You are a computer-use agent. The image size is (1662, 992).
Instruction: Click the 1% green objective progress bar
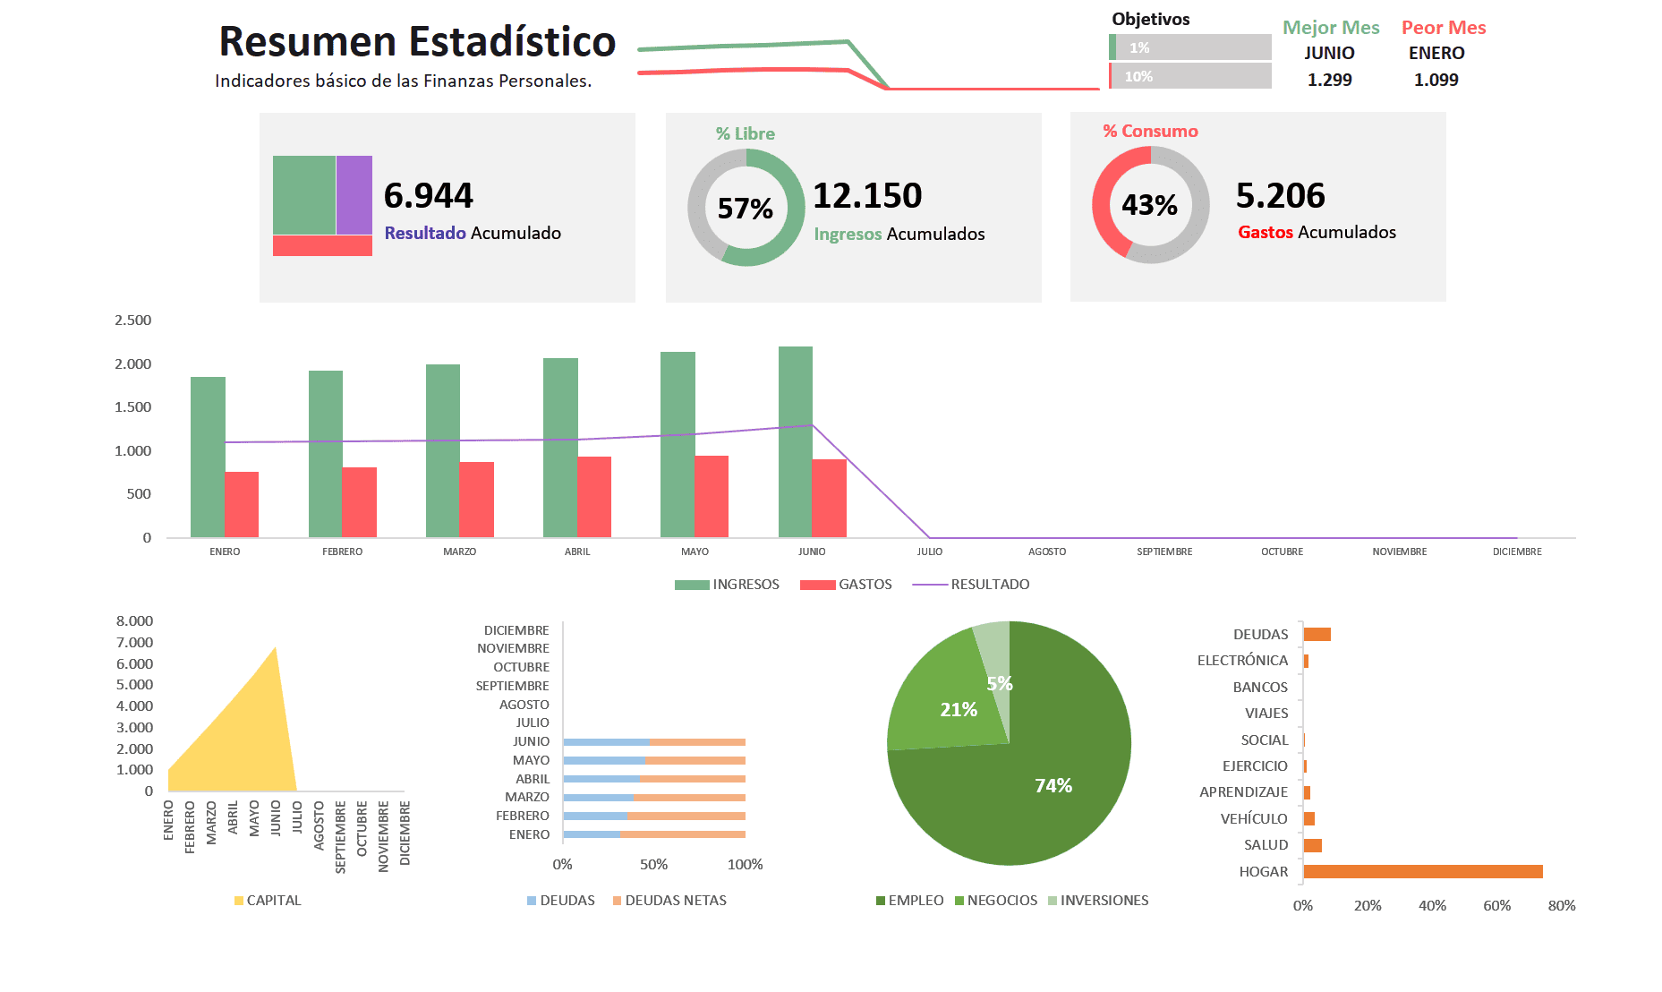[1189, 47]
